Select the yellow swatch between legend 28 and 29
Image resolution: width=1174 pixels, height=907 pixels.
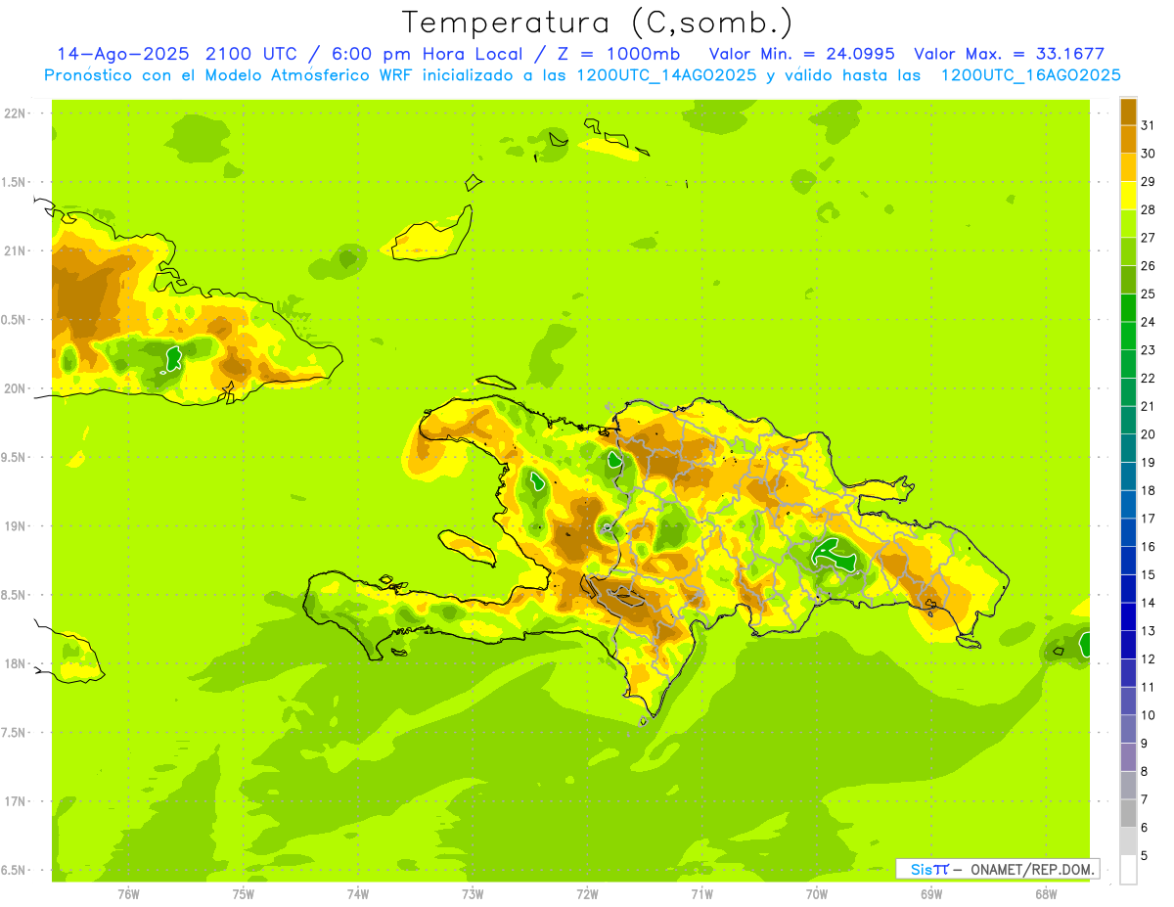click(x=1128, y=196)
